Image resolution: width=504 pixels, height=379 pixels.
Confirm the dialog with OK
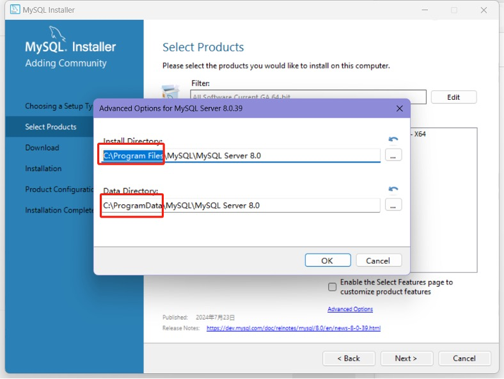pos(327,261)
